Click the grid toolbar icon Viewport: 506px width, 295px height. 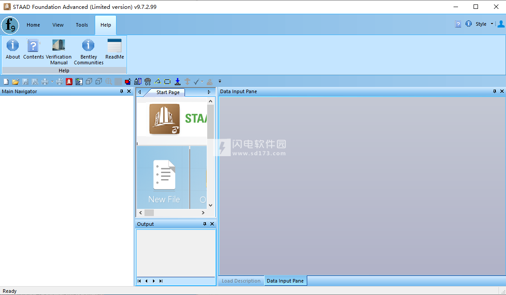(118, 82)
